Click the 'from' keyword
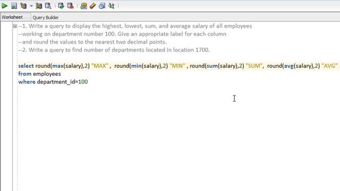Viewport: 340px width, 191px height. click(x=25, y=74)
